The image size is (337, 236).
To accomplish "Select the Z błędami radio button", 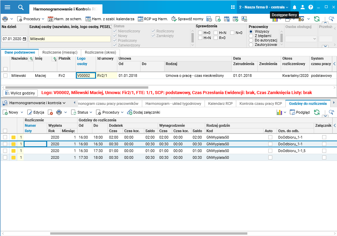I will 251,36.
